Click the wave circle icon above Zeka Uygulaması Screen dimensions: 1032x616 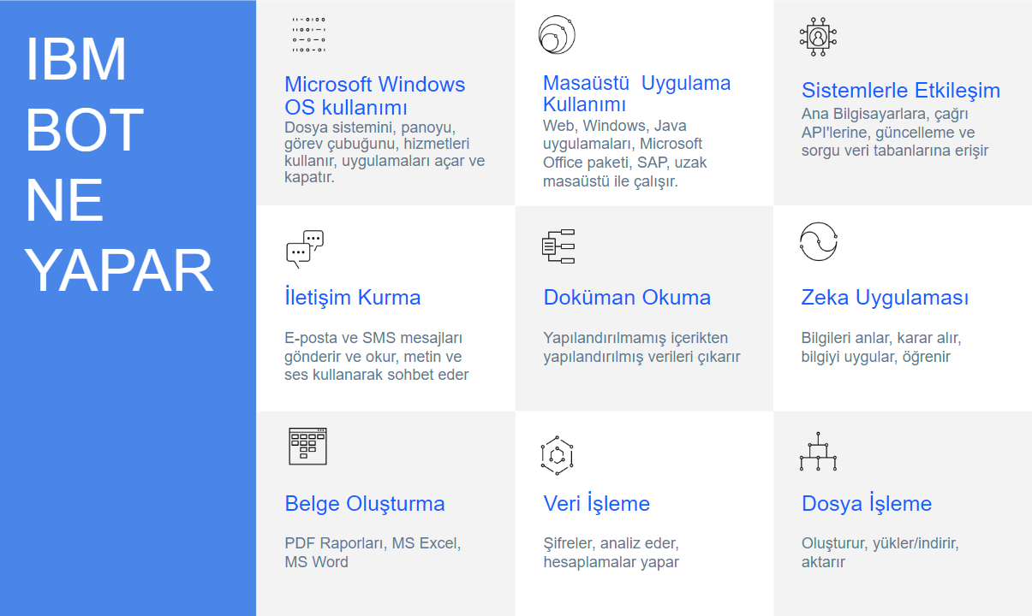tap(818, 241)
